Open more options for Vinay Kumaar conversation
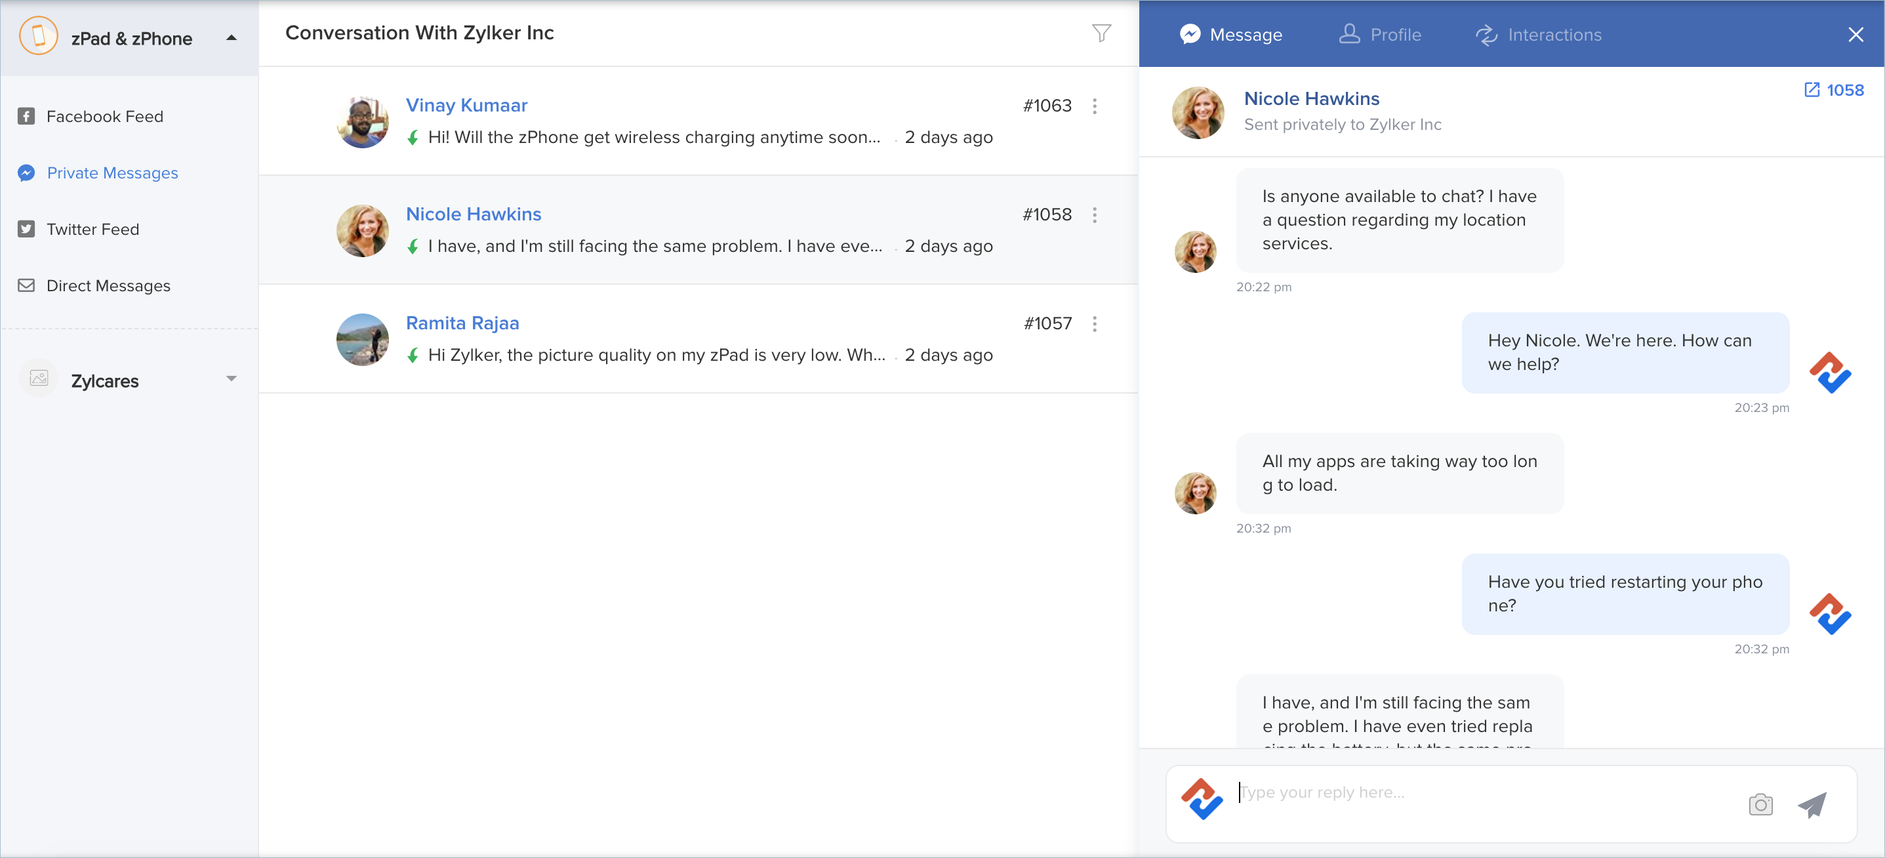The image size is (1885, 858). point(1095,106)
